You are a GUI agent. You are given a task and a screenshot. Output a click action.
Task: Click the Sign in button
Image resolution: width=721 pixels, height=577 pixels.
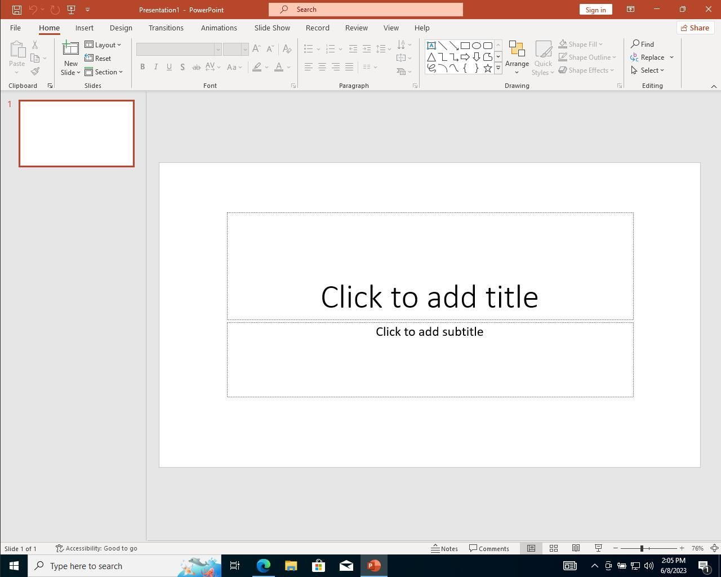pyautogui.click(x=595, y=10)
